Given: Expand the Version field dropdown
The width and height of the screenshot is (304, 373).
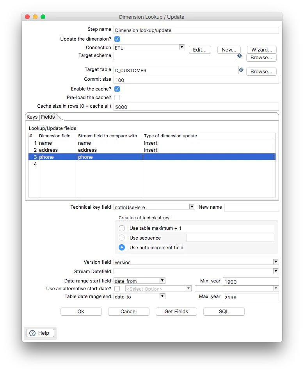Looking at the screenshot, I should 276,262.
